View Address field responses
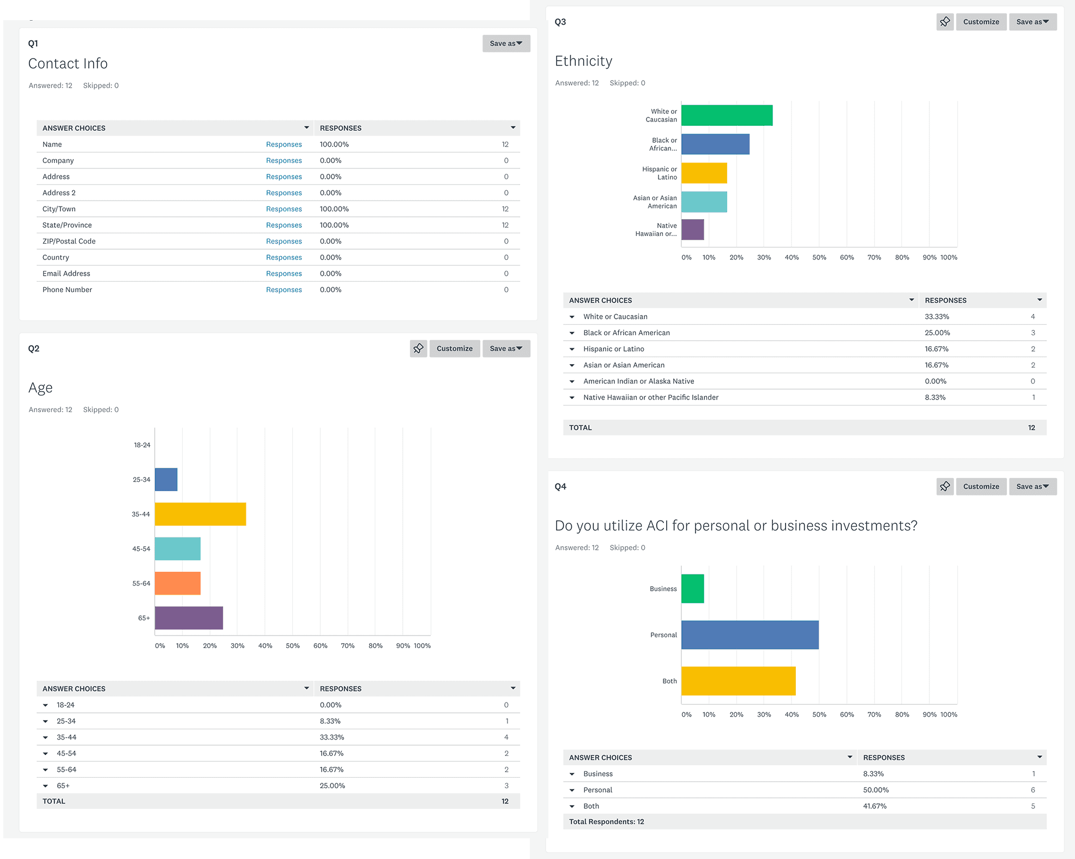 [283, 177]
